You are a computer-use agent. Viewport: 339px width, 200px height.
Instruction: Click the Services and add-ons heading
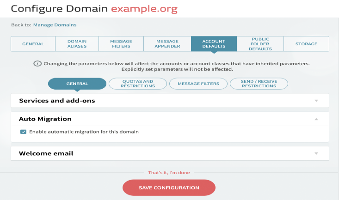tap(57, 101)
